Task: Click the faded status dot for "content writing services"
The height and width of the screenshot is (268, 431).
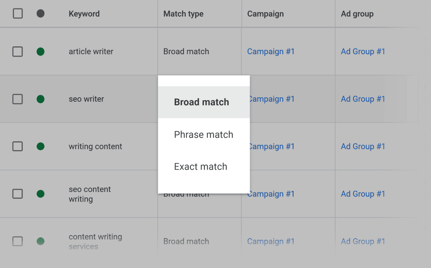Action: point(40,241)
